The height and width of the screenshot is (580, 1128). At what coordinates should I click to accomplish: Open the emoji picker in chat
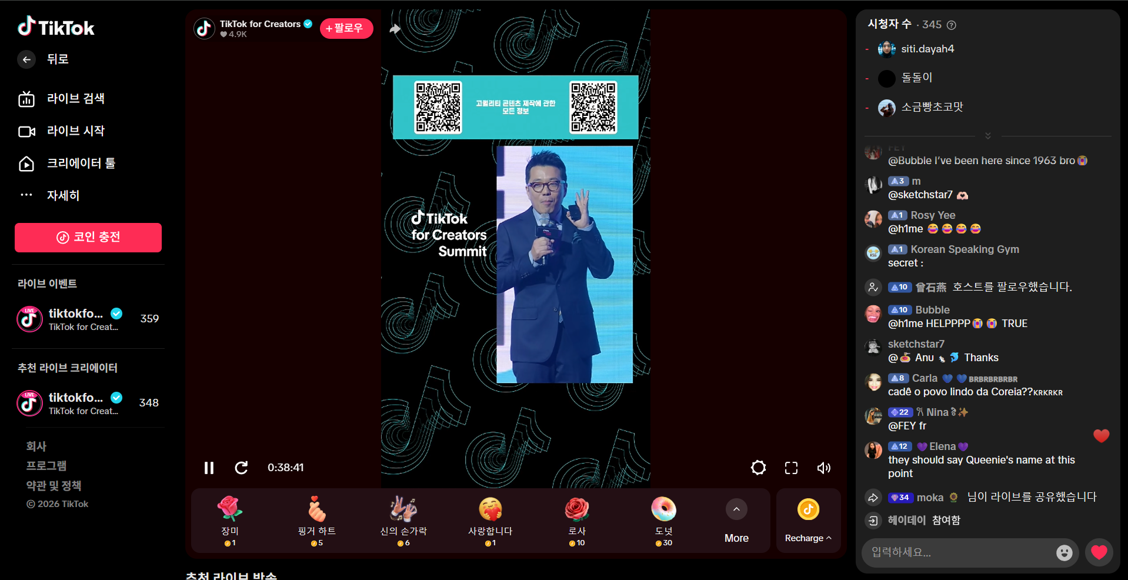[x=1064, y=553]
